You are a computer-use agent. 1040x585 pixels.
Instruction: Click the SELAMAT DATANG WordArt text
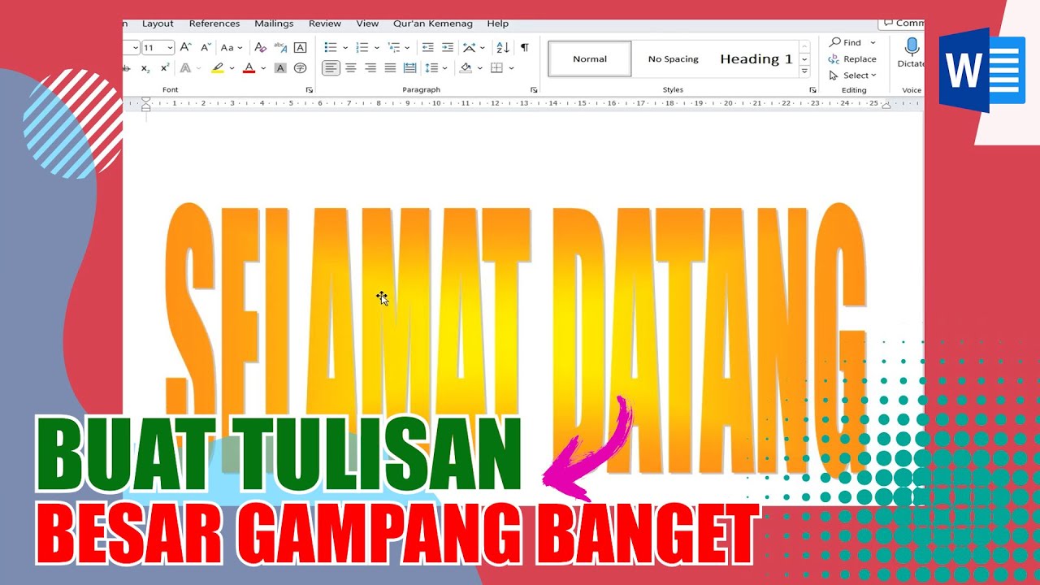514,340
